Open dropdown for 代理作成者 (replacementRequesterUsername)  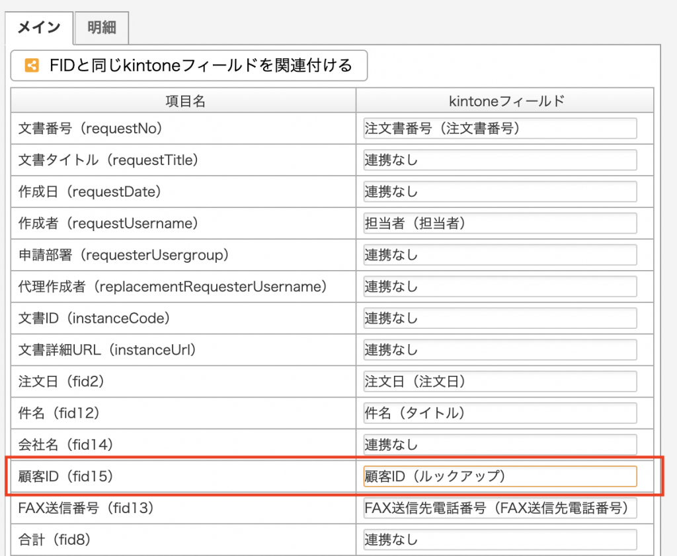[500, 287]
